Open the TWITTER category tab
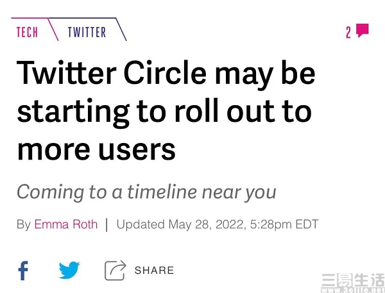385x293 pixels. pos(87,32)
